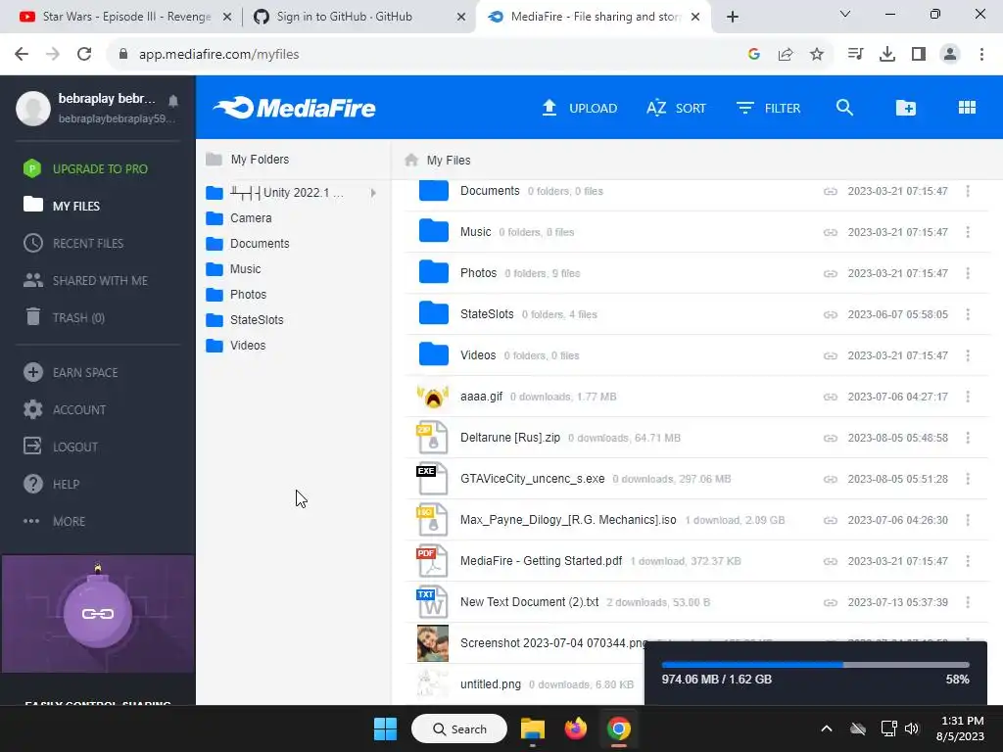Select the Videos folder in the tree
The width and height of the screenshot is (1003, 752).
[235, 346]
